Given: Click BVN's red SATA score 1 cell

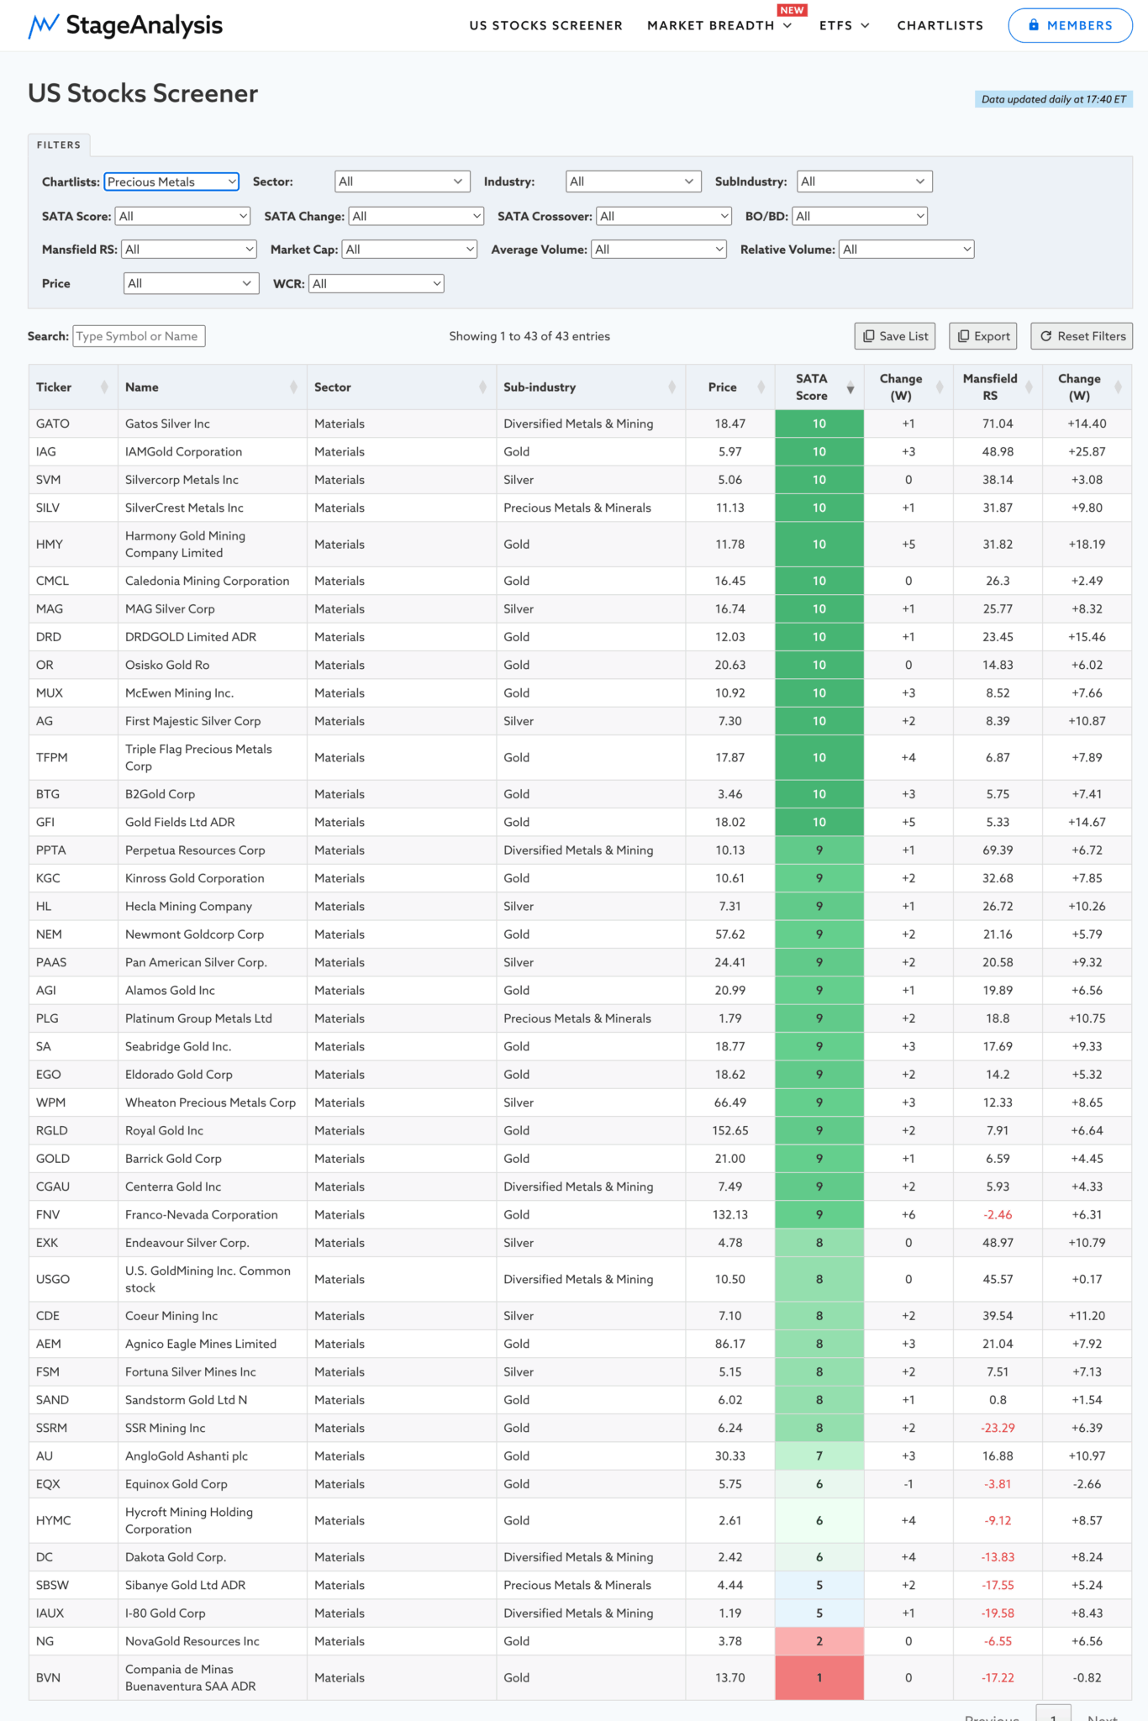Looking at the screenshot, I should (819, 1677).
